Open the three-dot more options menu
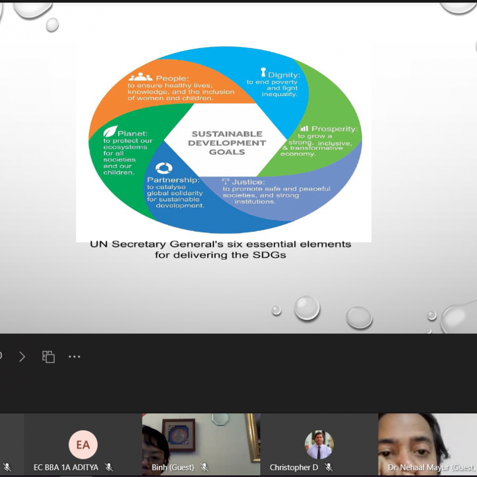The width and height of the screenshot is (477, 477). point(74,357)
